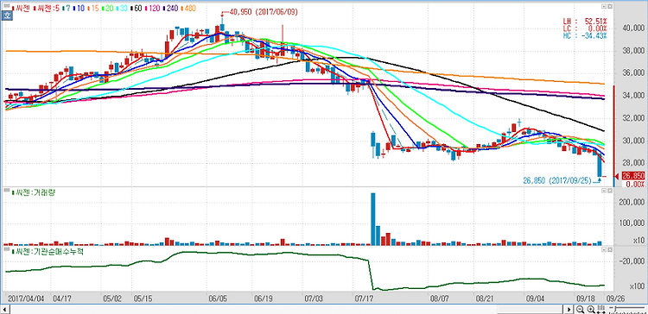Click the x10 volume scale label
This screenshot has height=314, width=648.
(638, 240)
